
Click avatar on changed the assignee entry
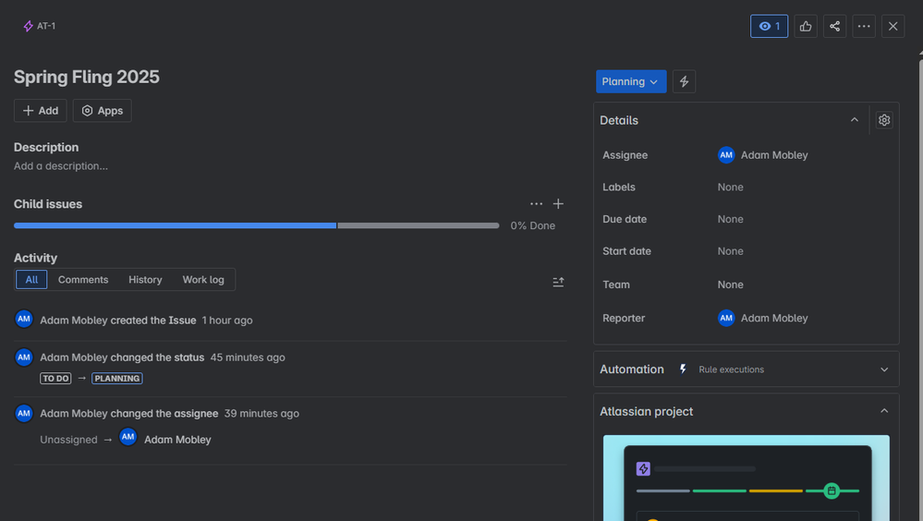tap(23, 413)
